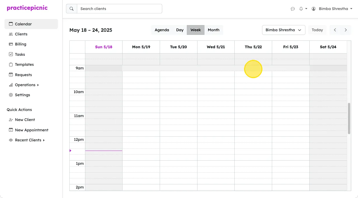
Task: Click the Fri 5/23 column header
Action: [x=291, y=47]
